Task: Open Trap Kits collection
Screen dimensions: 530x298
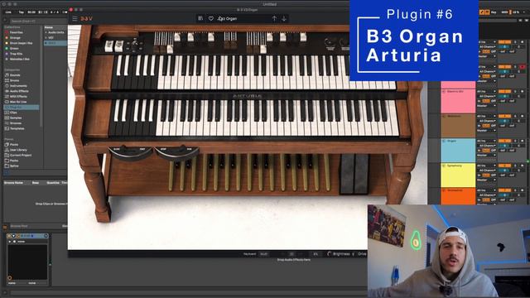Action: [x=16, y=54]
